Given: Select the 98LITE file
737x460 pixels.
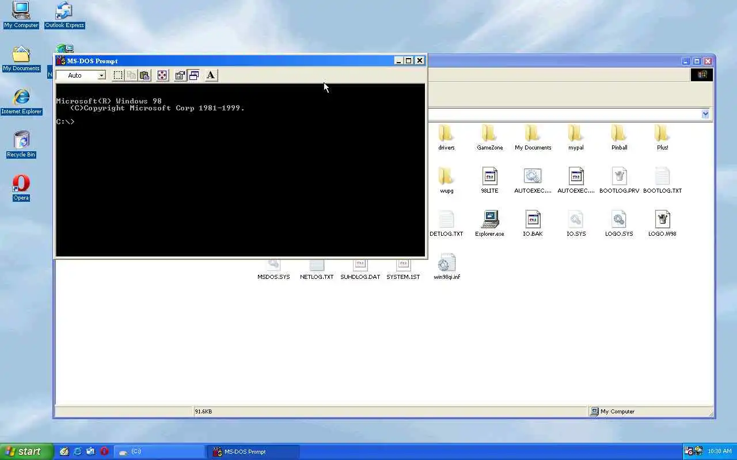Looking at the screenshot, I should pos(489,181).
